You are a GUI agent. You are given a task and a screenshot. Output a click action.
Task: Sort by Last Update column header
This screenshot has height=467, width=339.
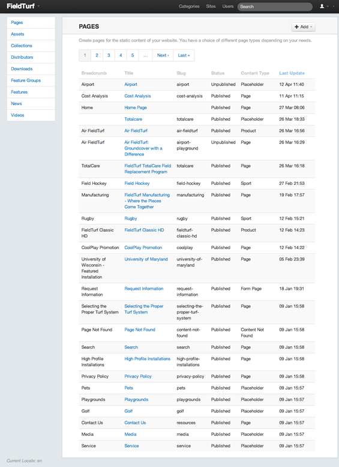(x=292, y=73)
